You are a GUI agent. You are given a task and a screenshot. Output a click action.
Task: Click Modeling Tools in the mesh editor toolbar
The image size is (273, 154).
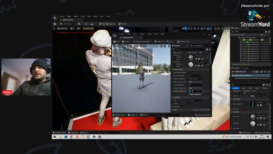click(184, 41)
